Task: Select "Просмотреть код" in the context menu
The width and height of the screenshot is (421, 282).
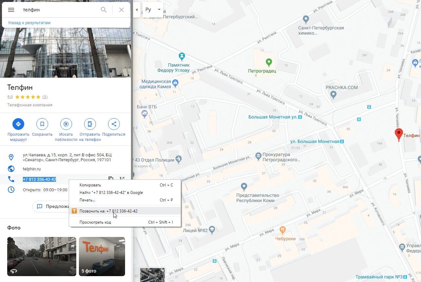Action: (124, 222)
